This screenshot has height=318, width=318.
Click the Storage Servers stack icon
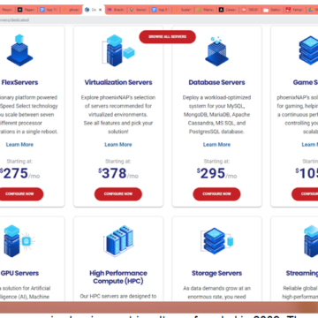pyautogui.click(x=216, y=241)
